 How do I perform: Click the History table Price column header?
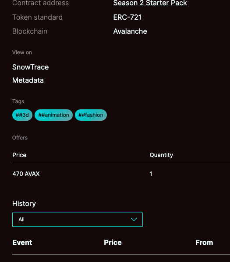coord(113,242)
